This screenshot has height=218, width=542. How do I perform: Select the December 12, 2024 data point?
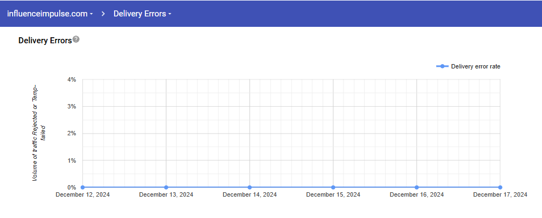pyautogui.click(x=83, y=187)
